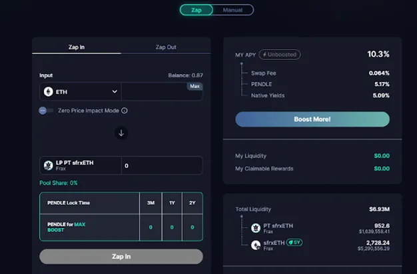Image resolution: width=417 pixels, height=274 pixels.
Task: Click the Unboosted badge
Action: pos(280,55)
